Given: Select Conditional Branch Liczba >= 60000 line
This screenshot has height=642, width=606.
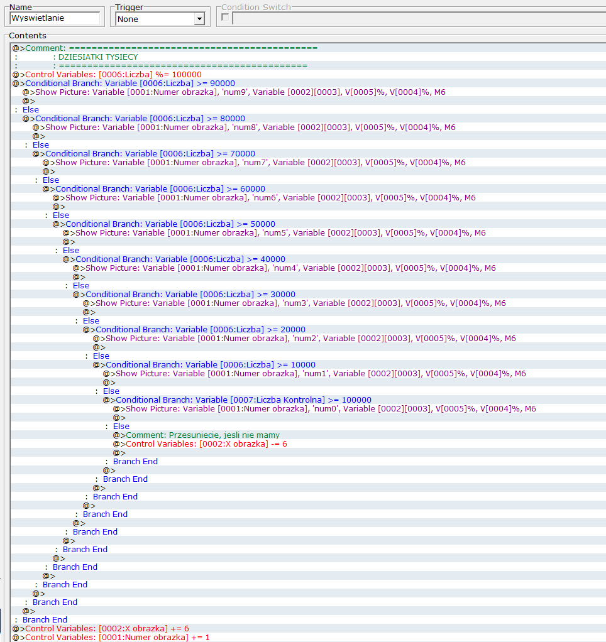Looking at the screenshot, I should tap(153, 189).
